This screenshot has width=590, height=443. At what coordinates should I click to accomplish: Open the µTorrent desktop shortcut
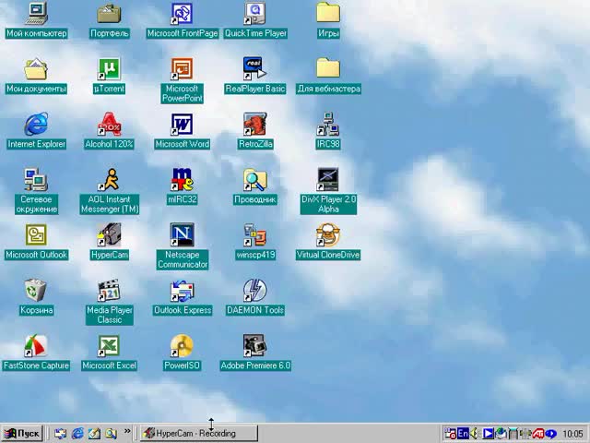coord(109,69)
